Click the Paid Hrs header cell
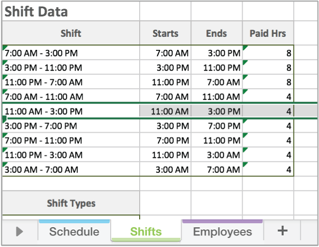 (x=267, y=33)
